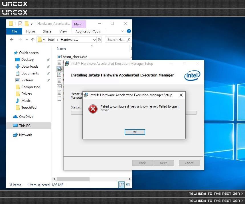Click the Back button in setup wizard

[143, 163]
